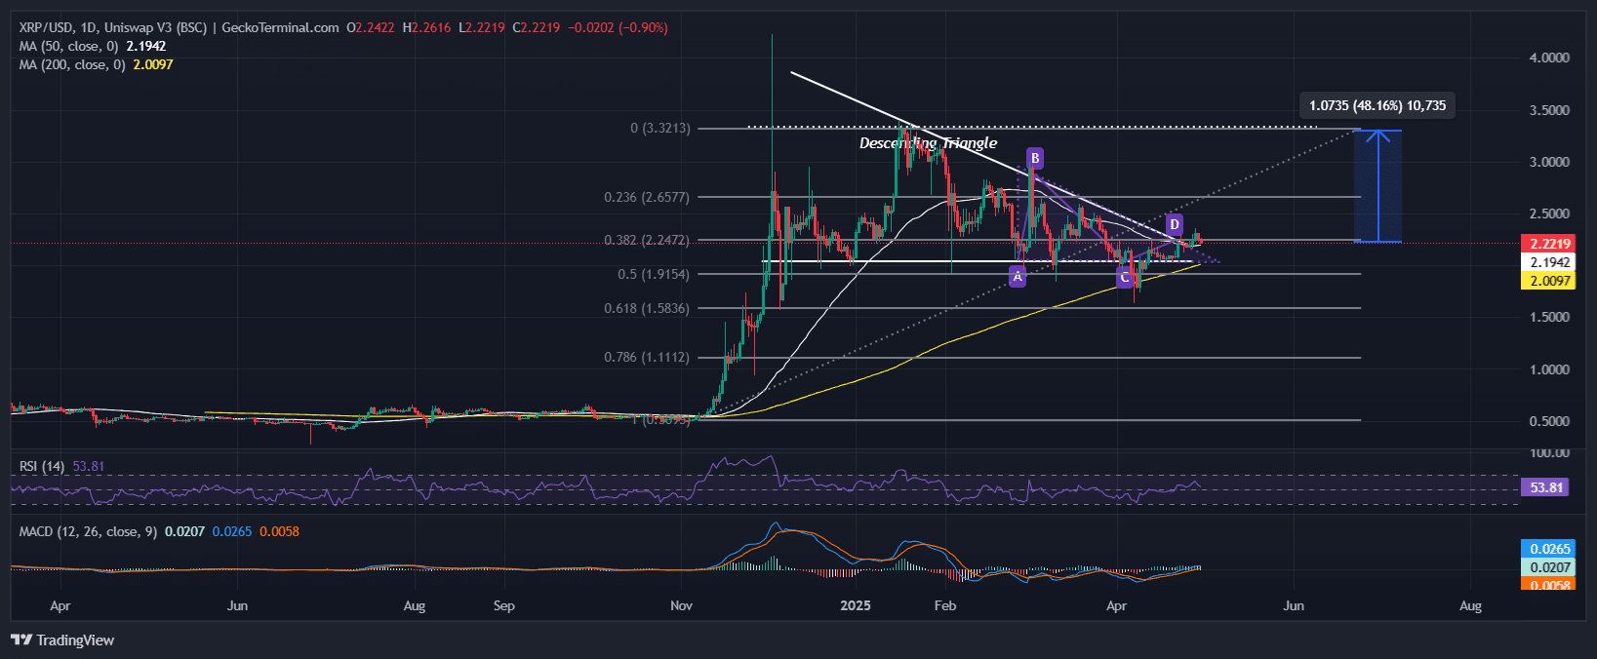Click the MACD legend value 0.0207
The image size is (1597, 659).
184,531
